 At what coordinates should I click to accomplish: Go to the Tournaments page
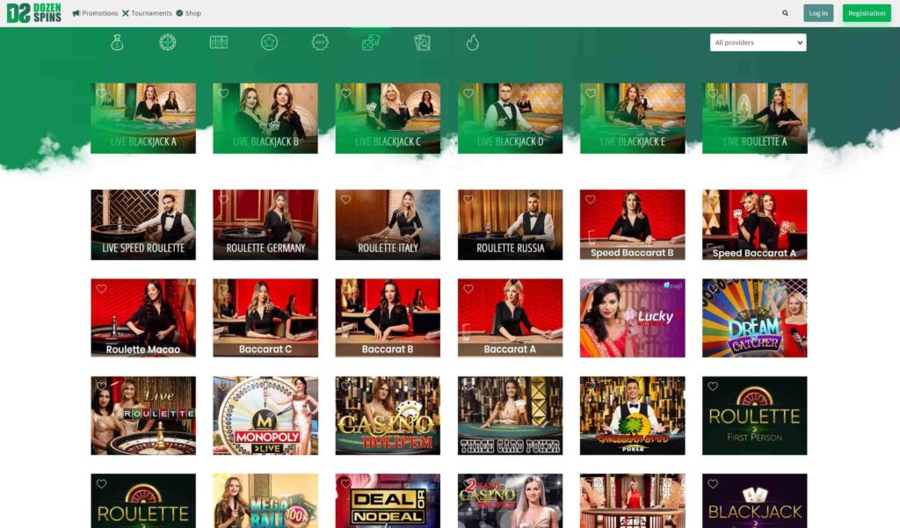tap(147, 13)
